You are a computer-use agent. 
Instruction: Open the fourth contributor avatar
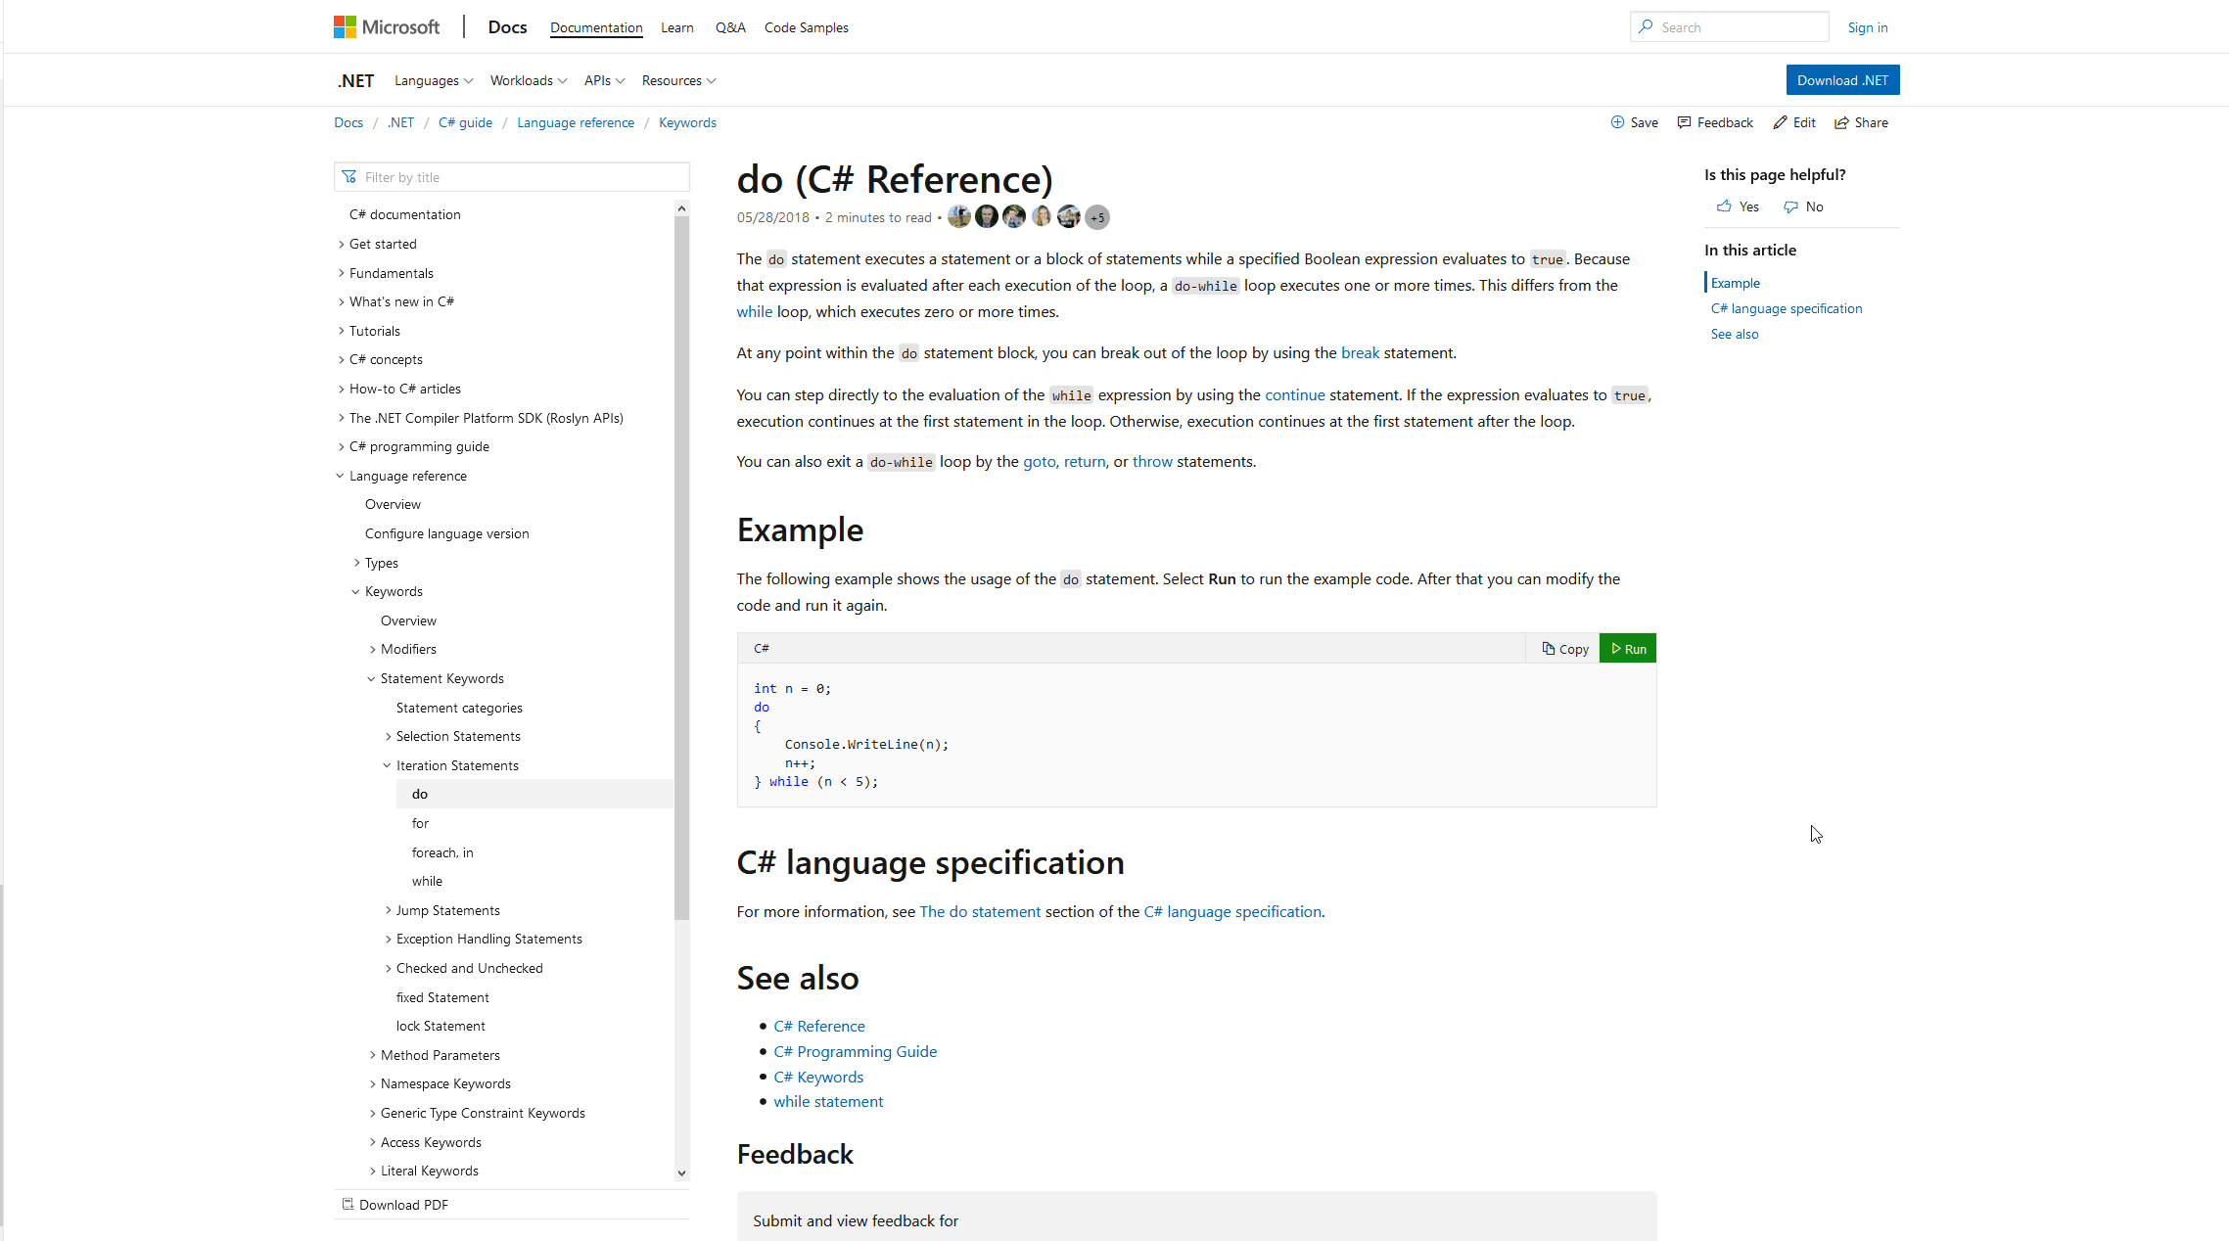pos(1042,217)
